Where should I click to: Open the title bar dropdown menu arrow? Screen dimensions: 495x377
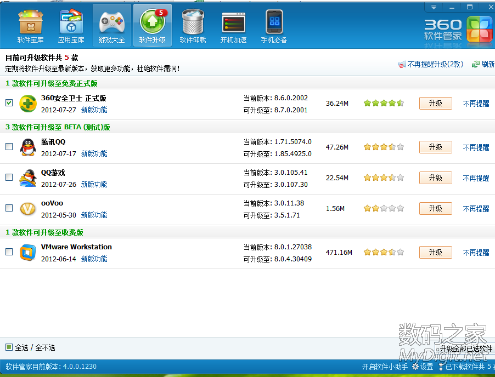pyautogui.click(x=434, y=7)
